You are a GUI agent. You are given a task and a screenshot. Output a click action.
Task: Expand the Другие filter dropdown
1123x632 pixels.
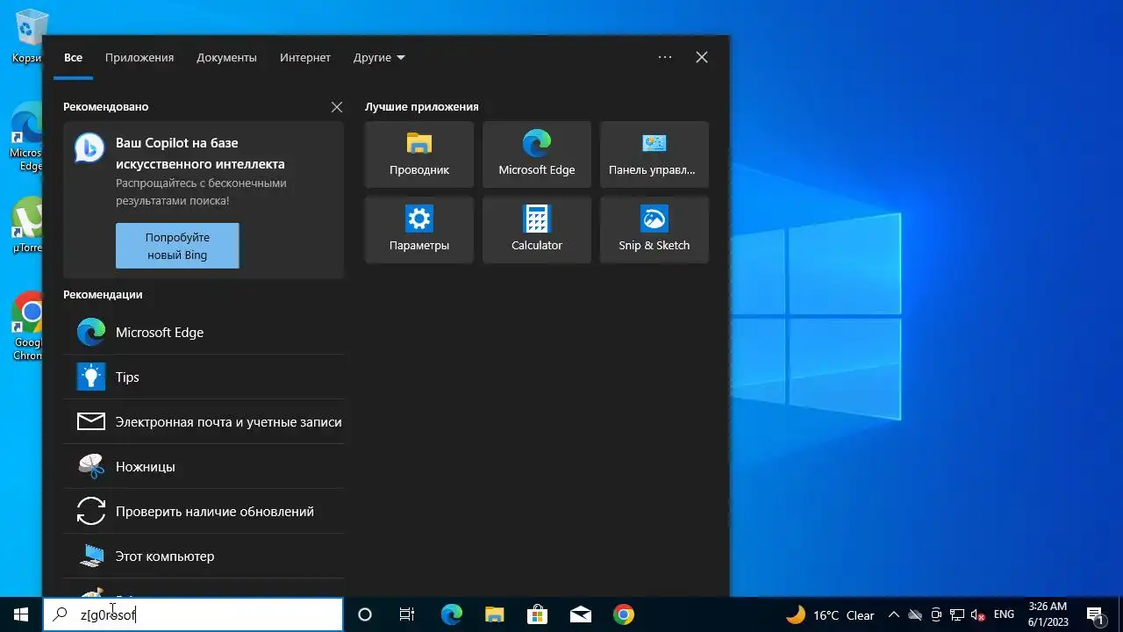click(x=379, y=58)
